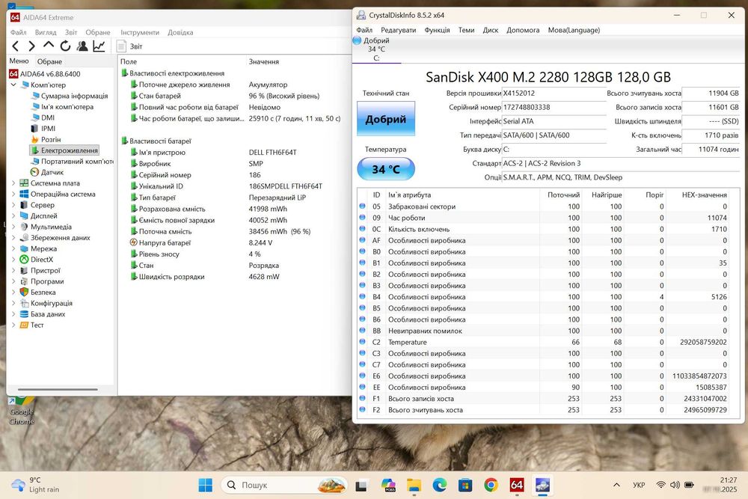This screenshot has width=748, height=499.
Task: Switch to the Обране tab
Action: coord(49,61)
